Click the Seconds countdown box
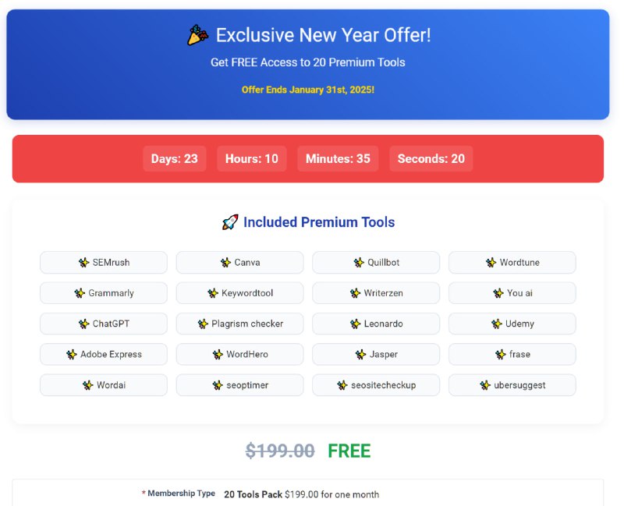The height and width of the screenshot is (506, 624). [x=431, y=159]
